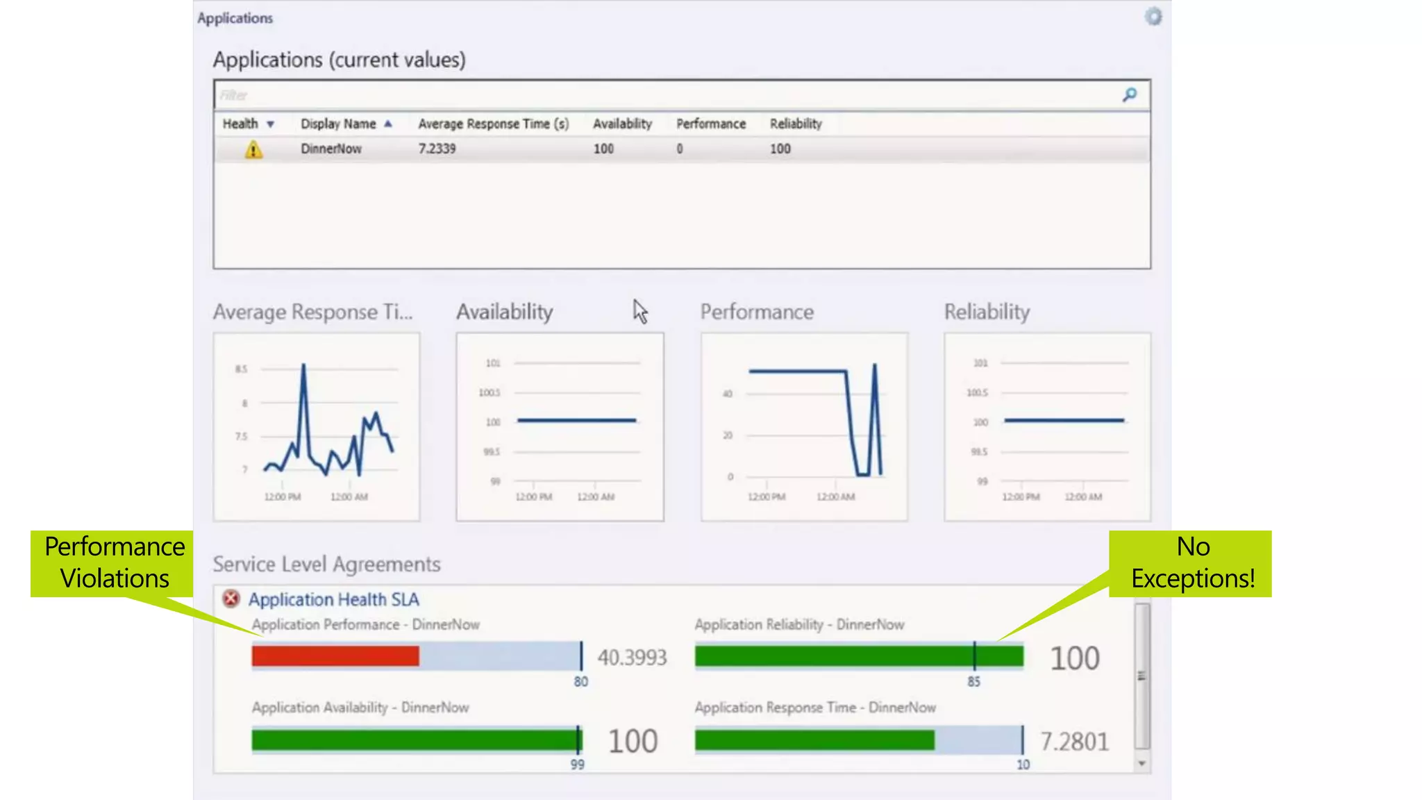The height and width of the screenshot is (800, 1422).
Task: Click the SLA scrollbar down arrow
Action: click(1142, 763)
